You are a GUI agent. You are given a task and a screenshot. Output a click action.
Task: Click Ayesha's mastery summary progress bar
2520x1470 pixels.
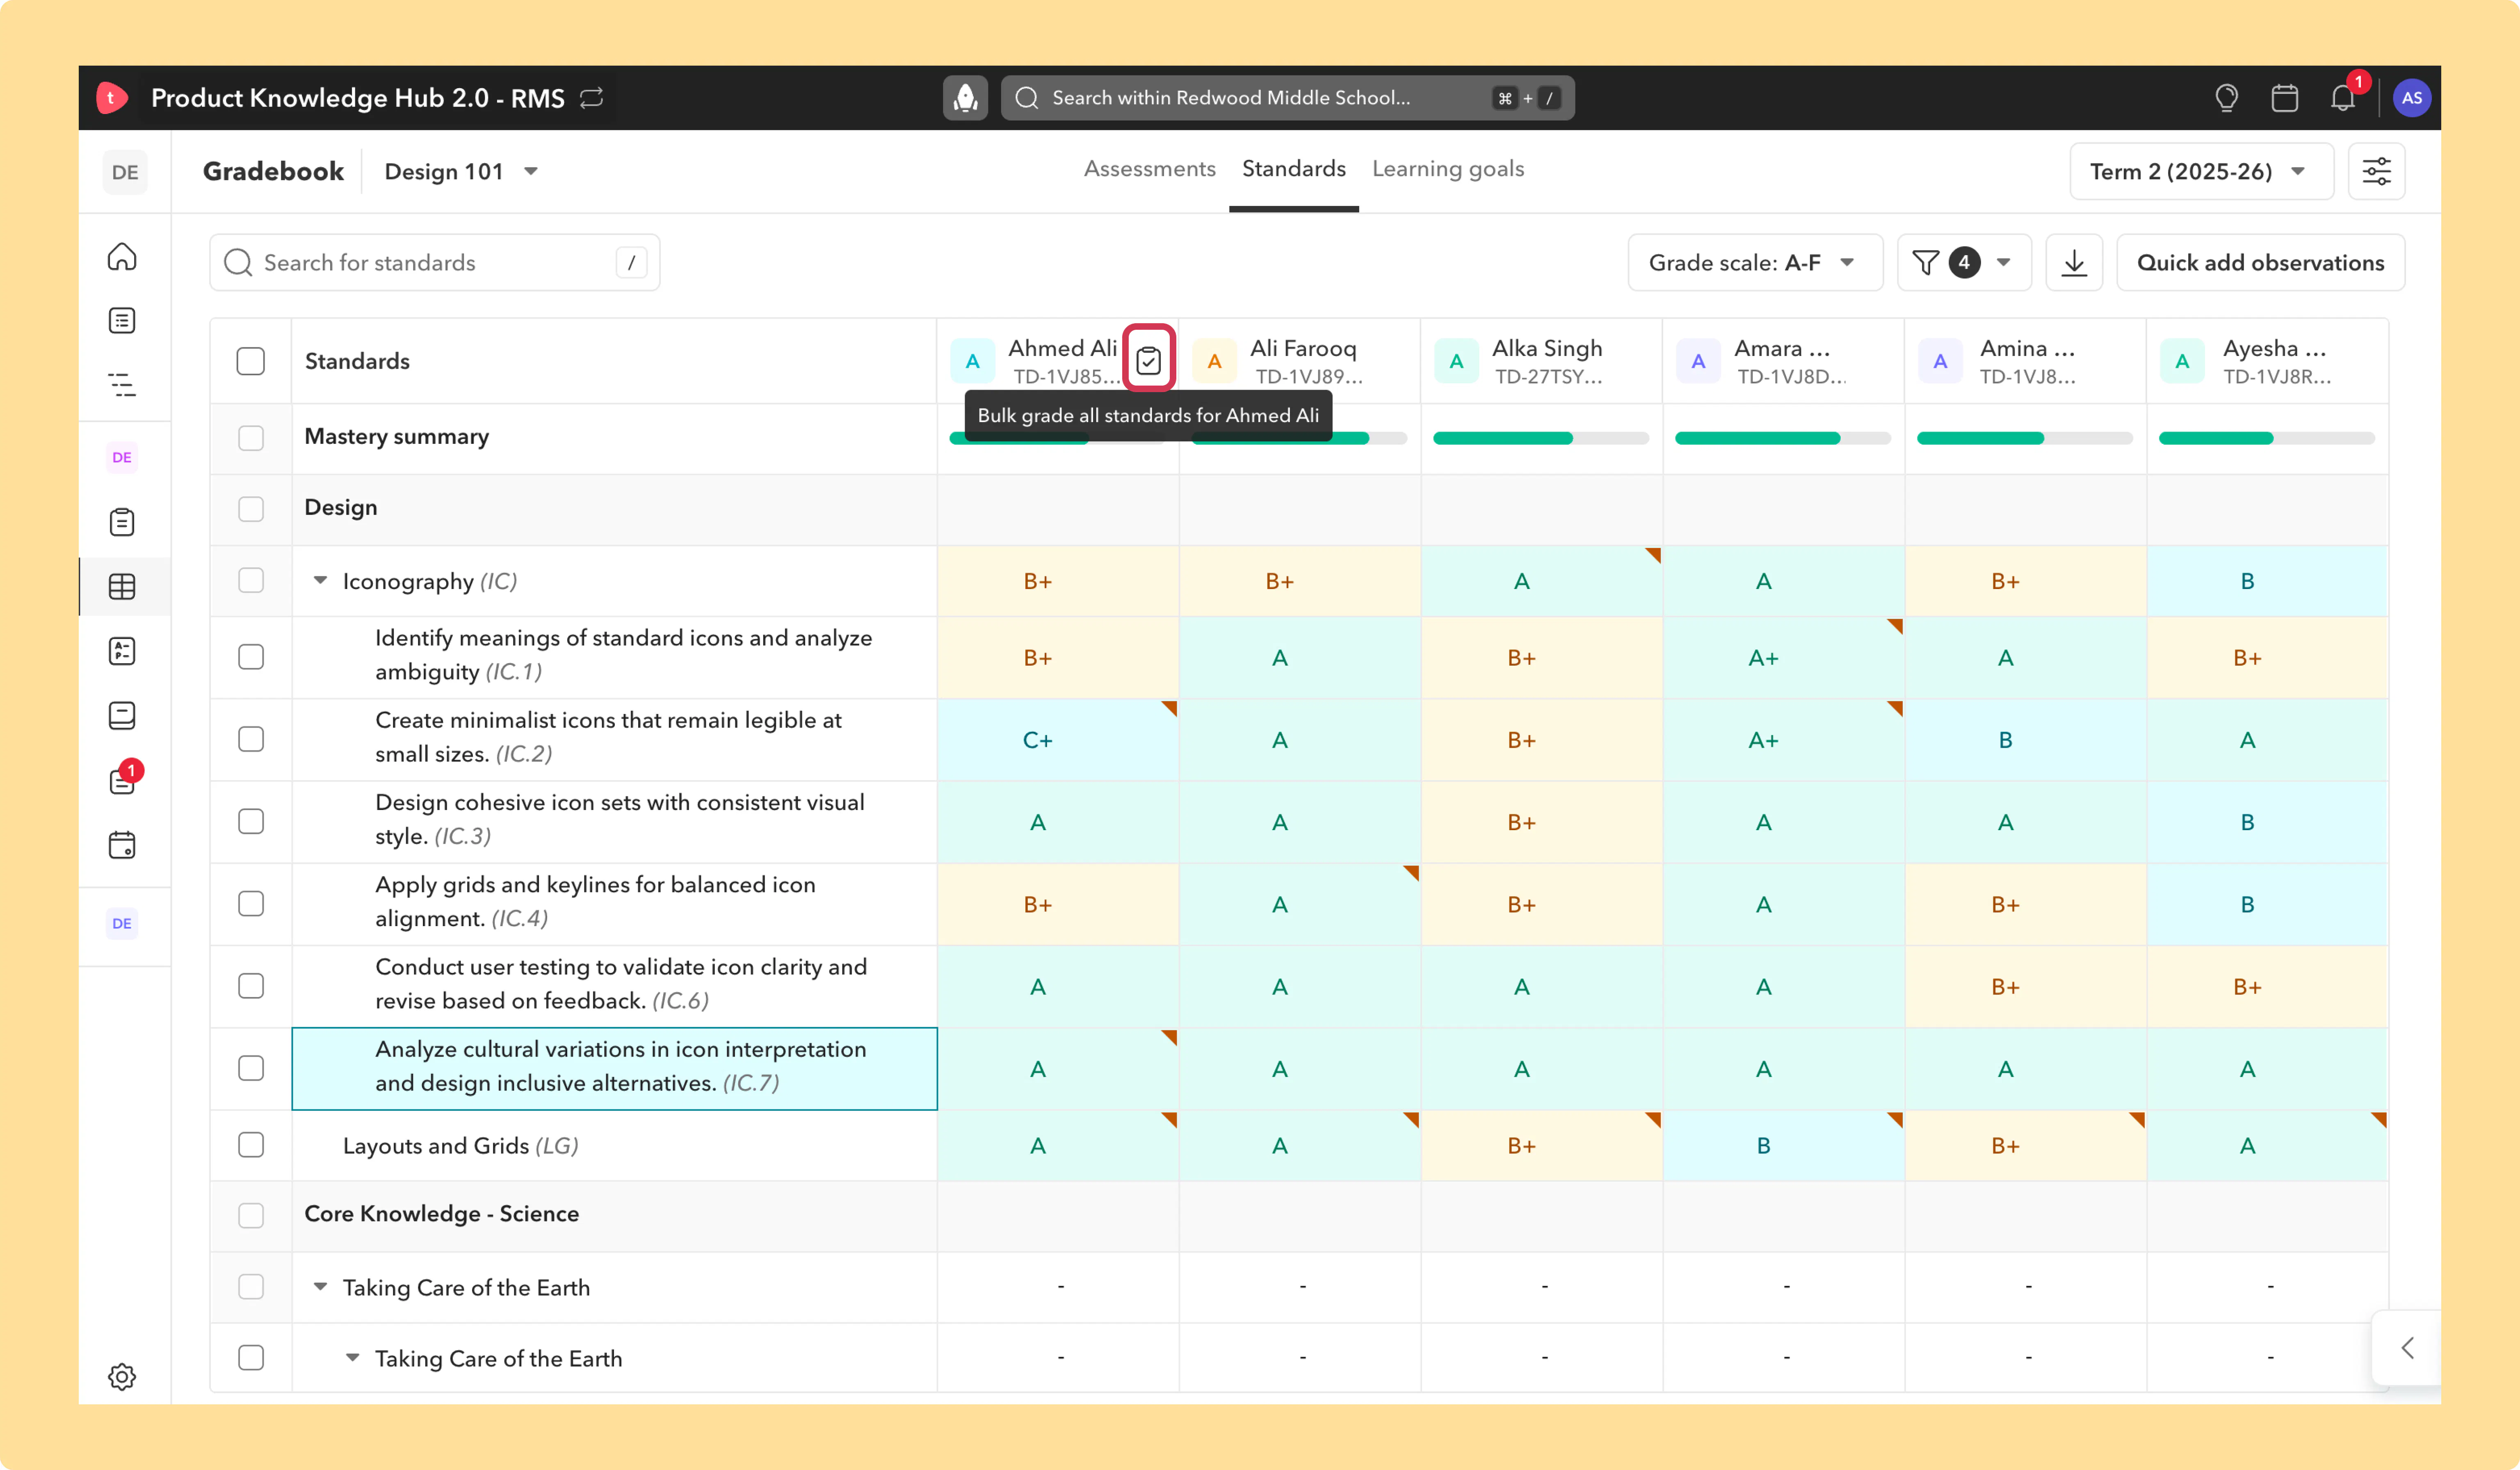[x=2267, y=438]
